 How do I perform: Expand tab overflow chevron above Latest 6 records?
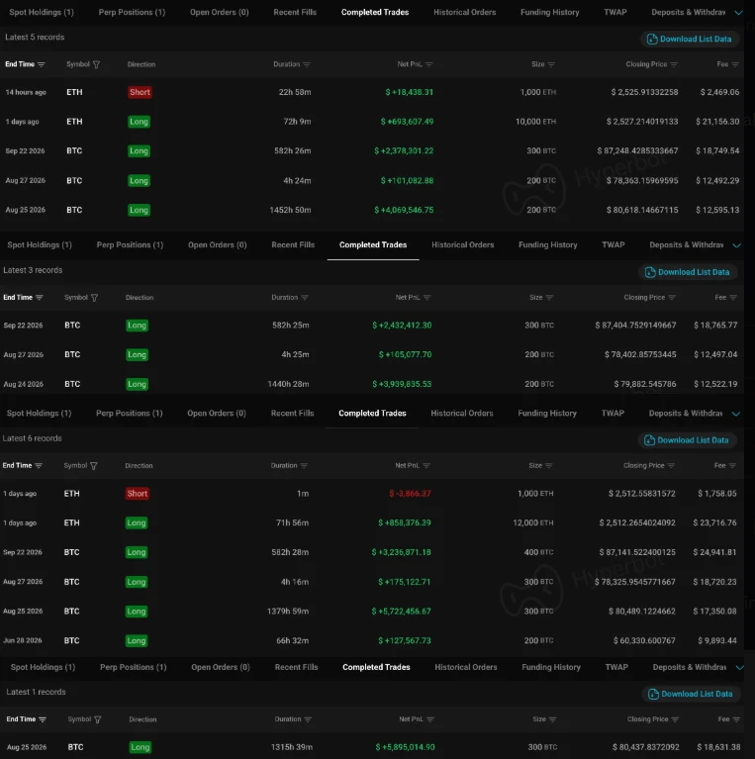[x=735, y=414]
